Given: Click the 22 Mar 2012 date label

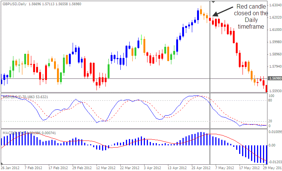Looking at the screenshot, I should [130, 168].
